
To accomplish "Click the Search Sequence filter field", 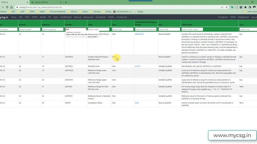I will 53,29.
